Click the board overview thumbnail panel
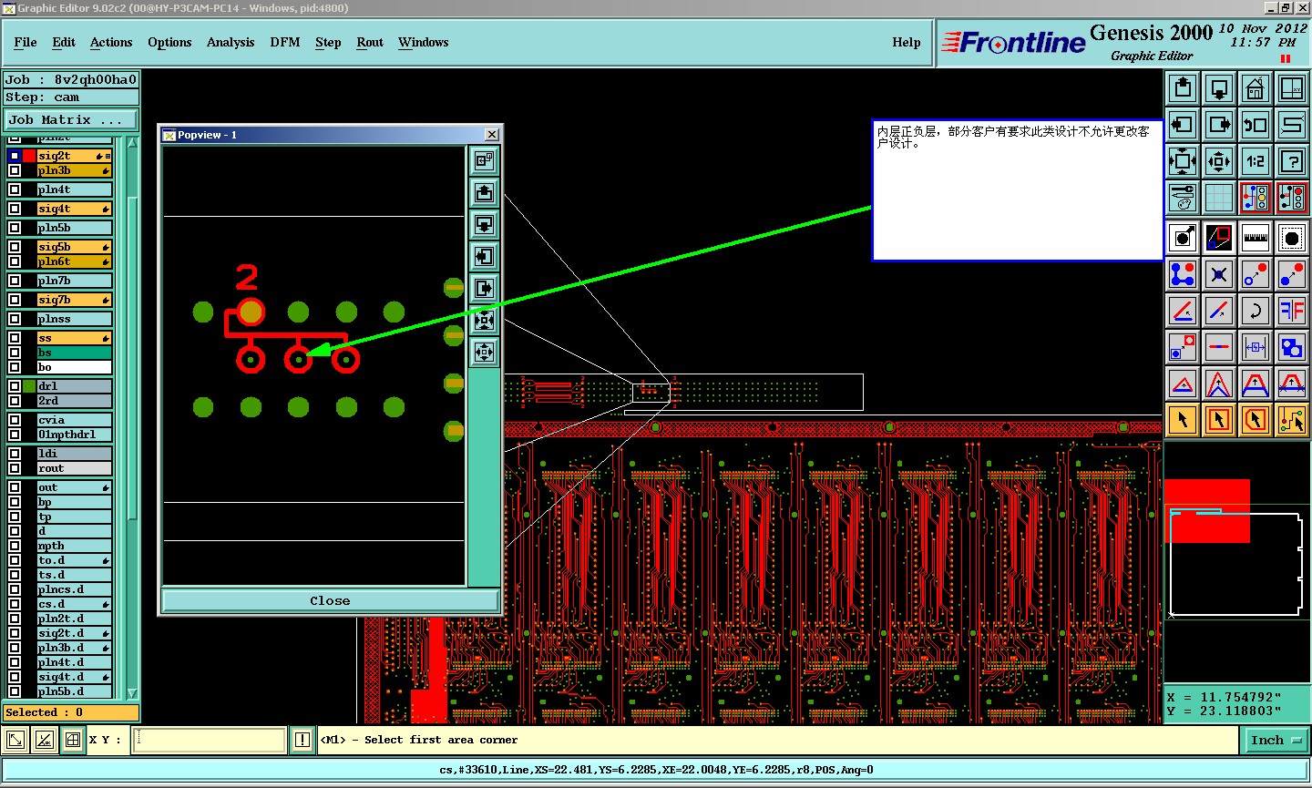Screen dimensions: 1312x788 (x=1236, y=562)
